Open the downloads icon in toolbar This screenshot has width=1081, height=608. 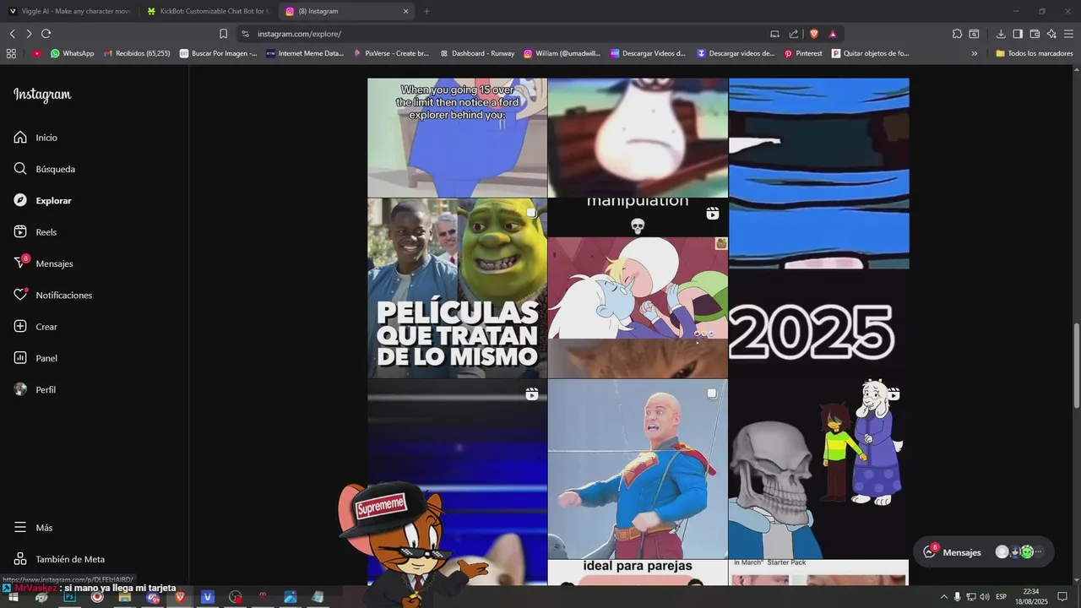pos(1001,34)
